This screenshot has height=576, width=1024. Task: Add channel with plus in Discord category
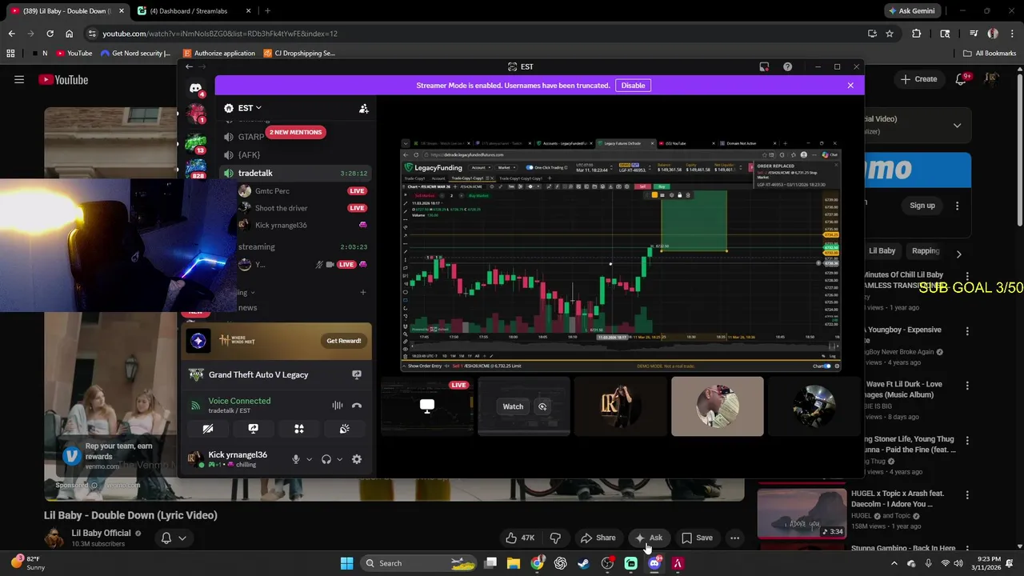coord(362,292)
